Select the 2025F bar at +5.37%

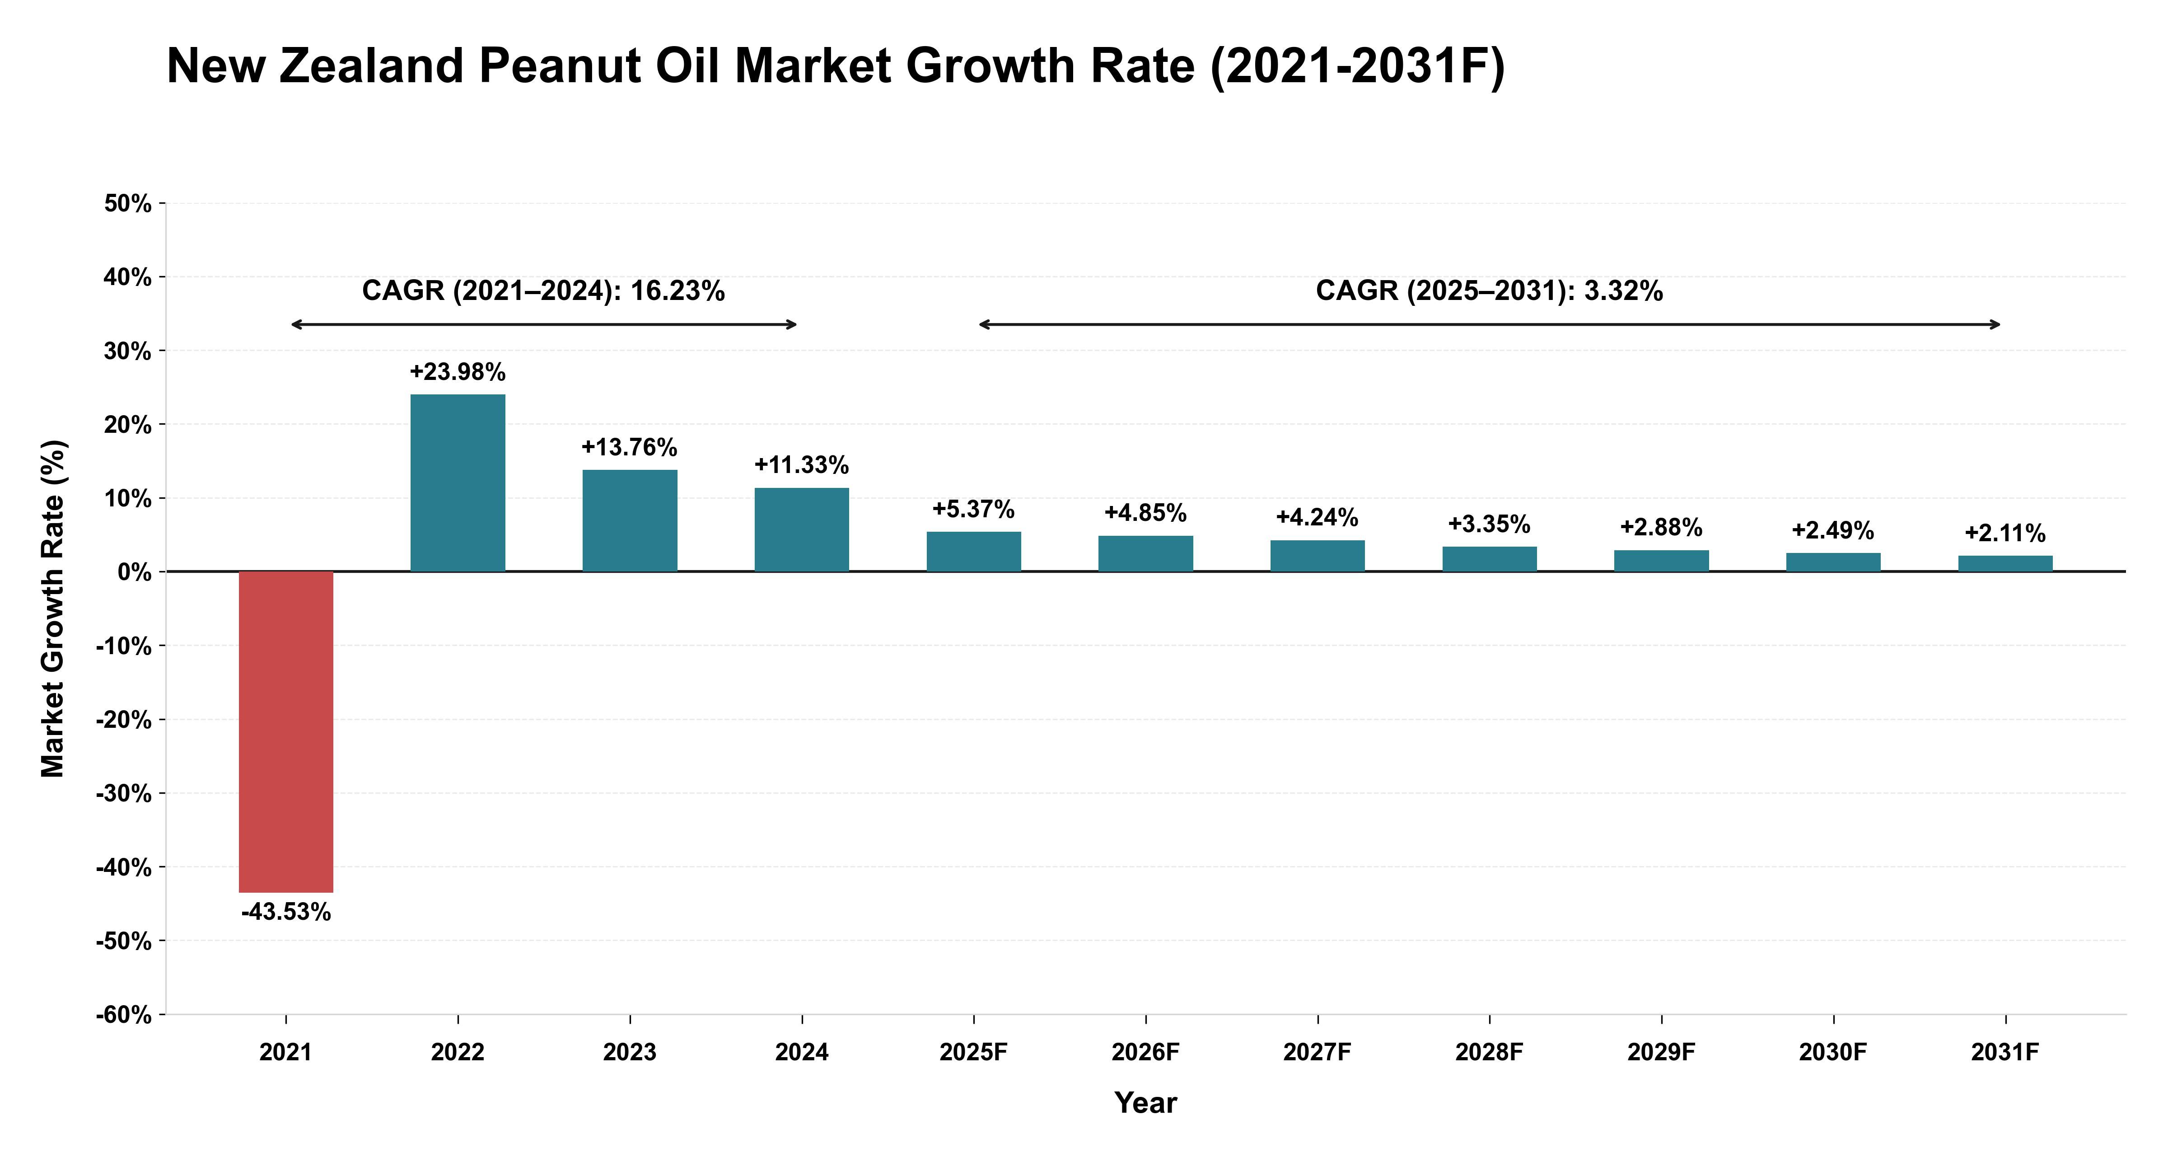974,552
